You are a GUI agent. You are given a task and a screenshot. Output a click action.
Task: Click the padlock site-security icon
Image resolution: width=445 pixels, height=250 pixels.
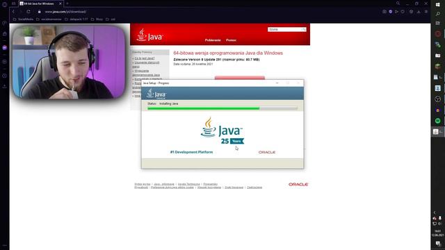(40, 12)
